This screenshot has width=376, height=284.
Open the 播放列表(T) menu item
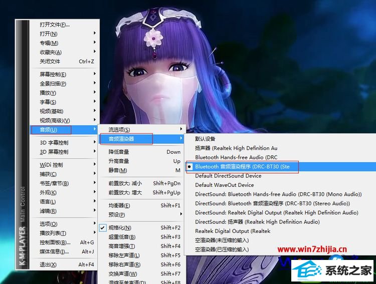tap(64, 233)
